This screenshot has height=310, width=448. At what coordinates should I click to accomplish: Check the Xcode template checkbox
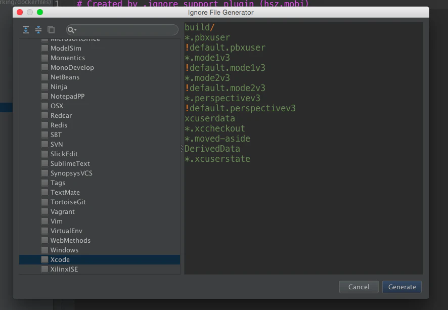(44, 259)
